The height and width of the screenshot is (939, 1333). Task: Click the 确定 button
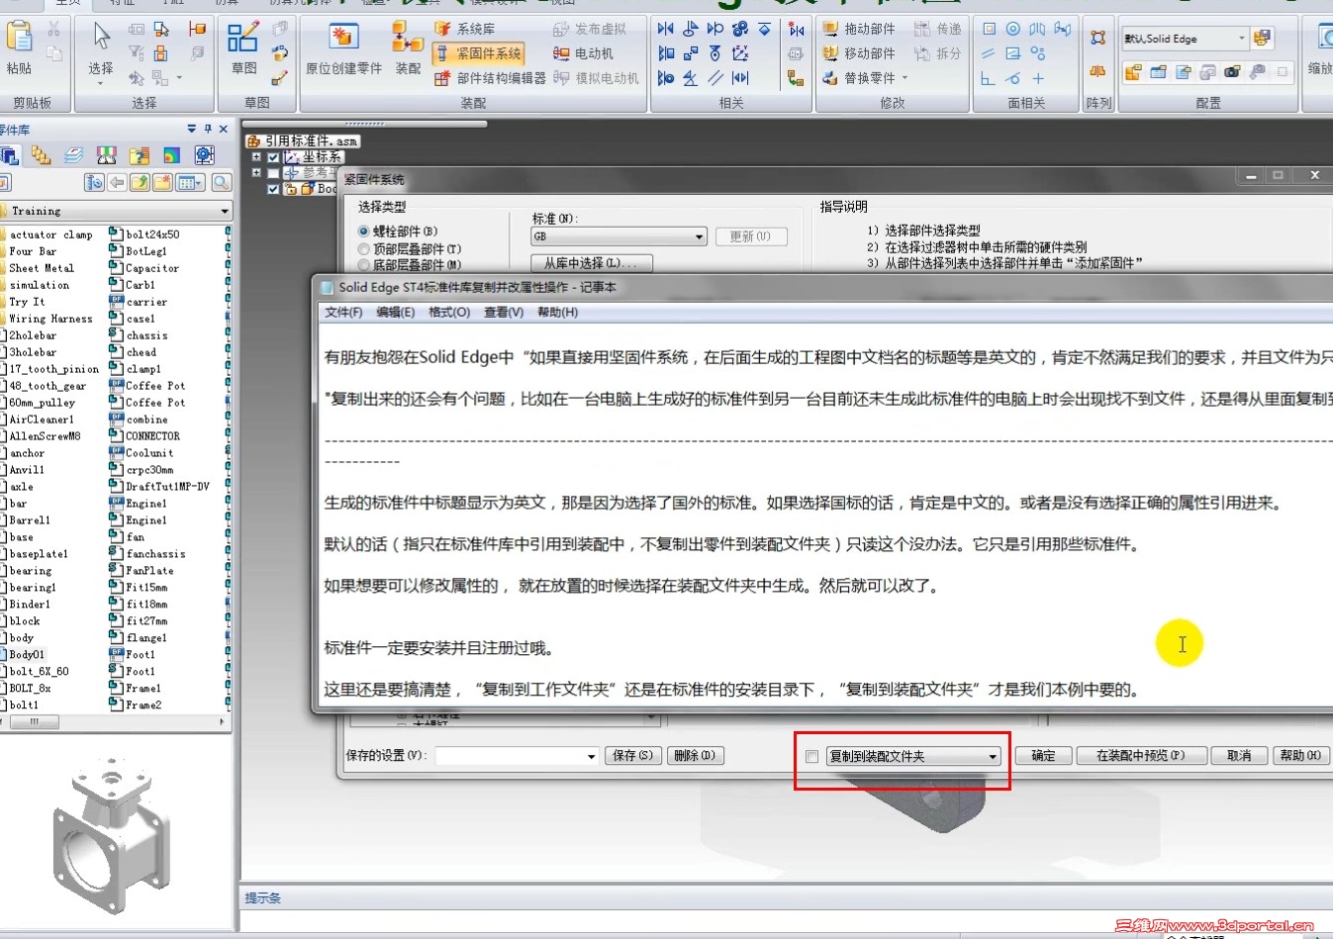pyautogui.click(x=1043, y=755)
